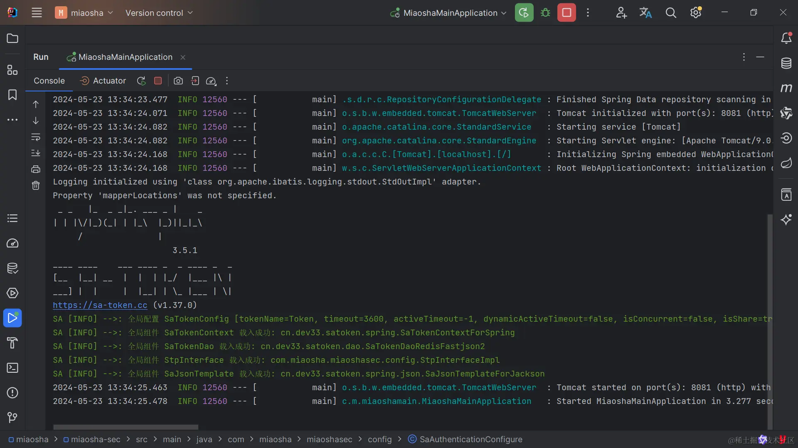Toggle soft-wrap in the console gutter
Viewport: 798px width, 448px height.
[x=36, y=137]
